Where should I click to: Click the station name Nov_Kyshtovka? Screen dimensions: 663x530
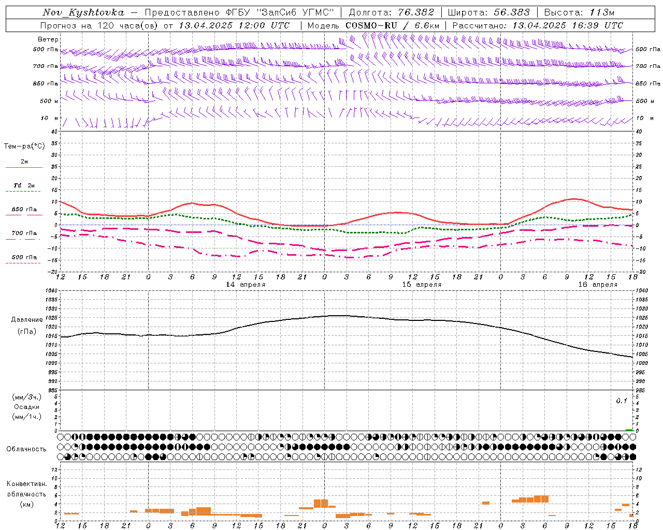tap(83, 12)
